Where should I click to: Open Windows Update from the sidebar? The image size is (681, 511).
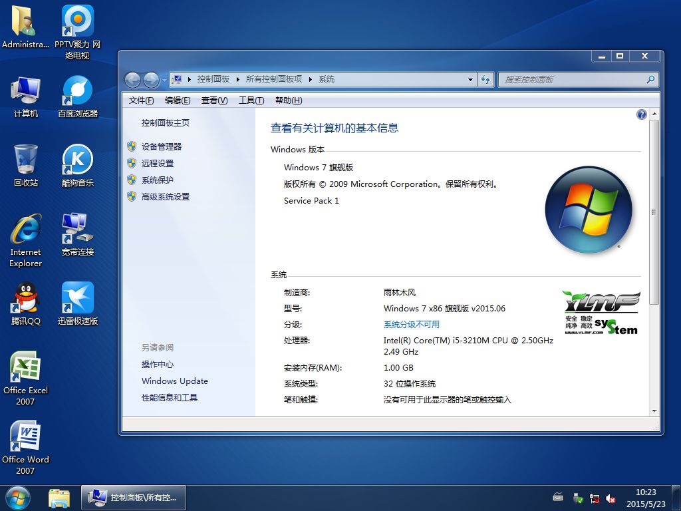click(x=174, y=381)
